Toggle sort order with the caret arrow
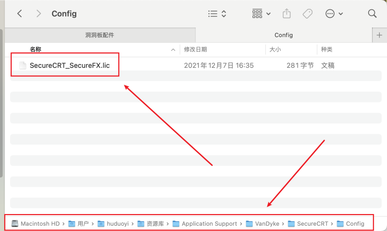 click(x=173, y=50)
